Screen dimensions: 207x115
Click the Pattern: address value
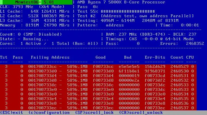pyautogui.click(x=115, y=25)
